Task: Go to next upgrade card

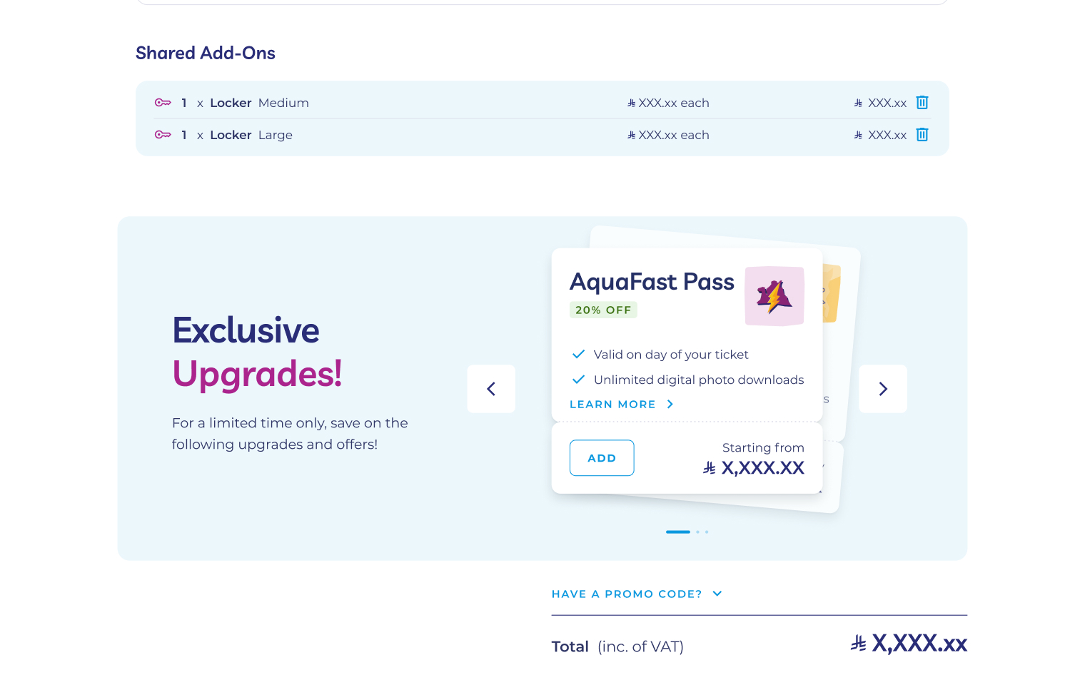Action: [x=883, y=389]
